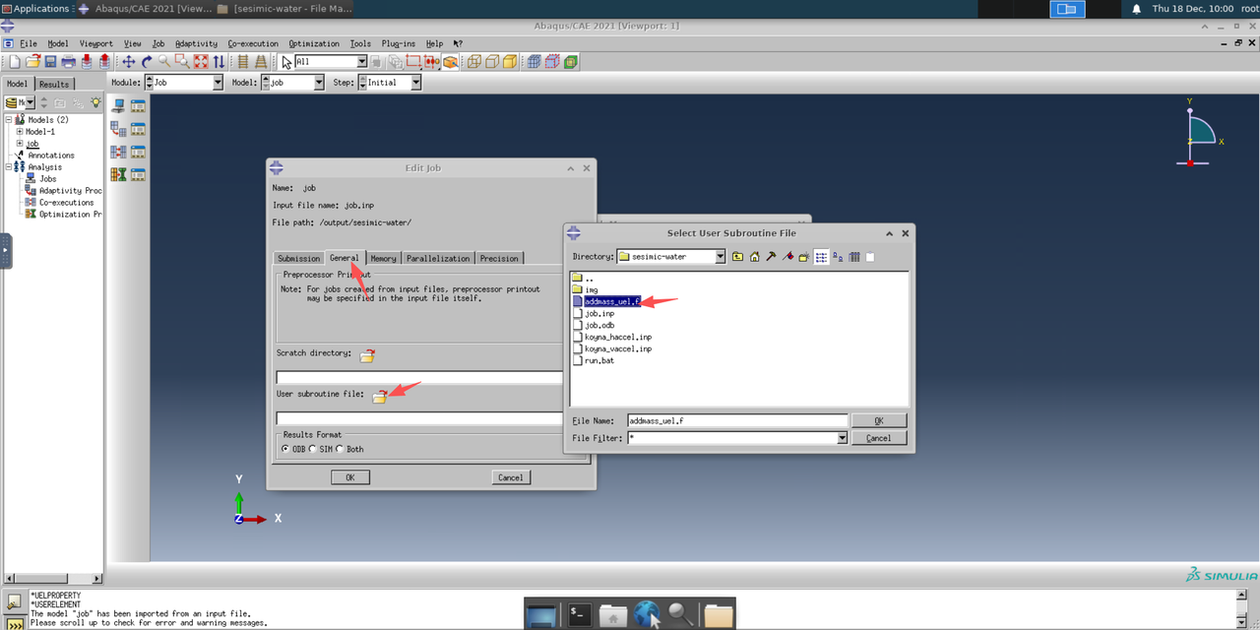Open the Job Manager icon beside Create Job
The height and width of the screenshot is (630, 1260).
point(138,105)
